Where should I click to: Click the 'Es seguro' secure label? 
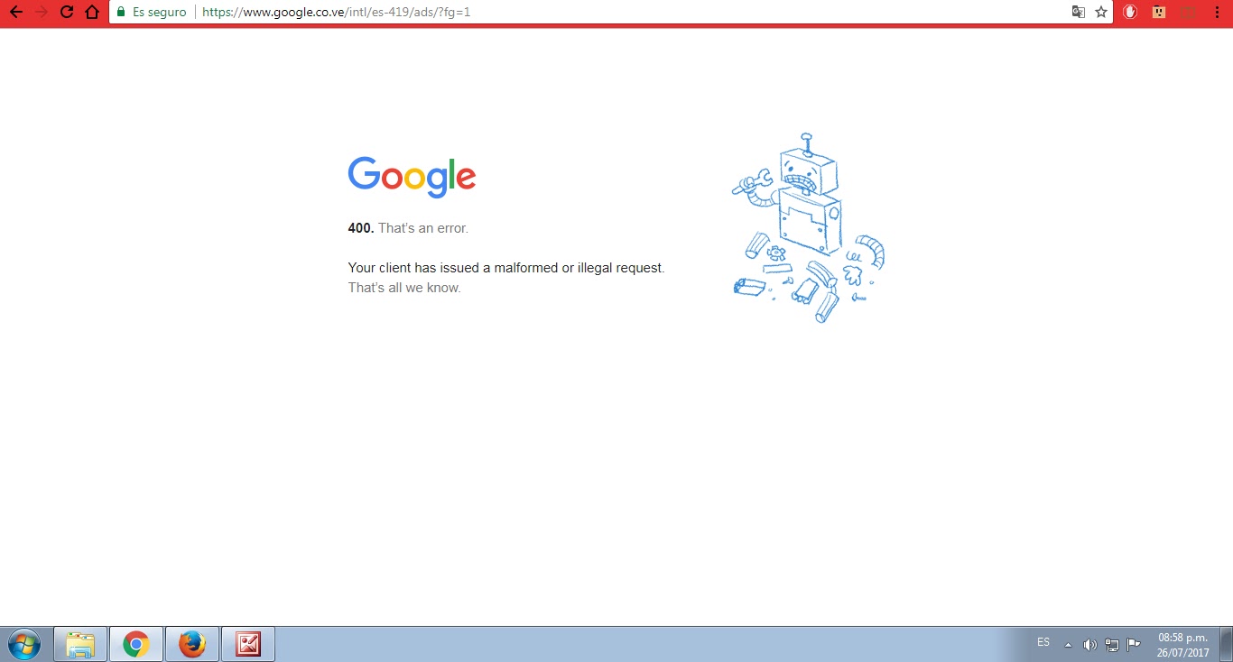(159, 13)
